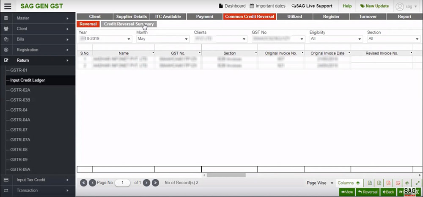
Task: Open the user profile avatar icon
Action: pyautogui.click(x=400, y=6)
